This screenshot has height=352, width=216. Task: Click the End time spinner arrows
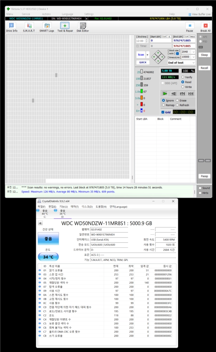point(147,41)
